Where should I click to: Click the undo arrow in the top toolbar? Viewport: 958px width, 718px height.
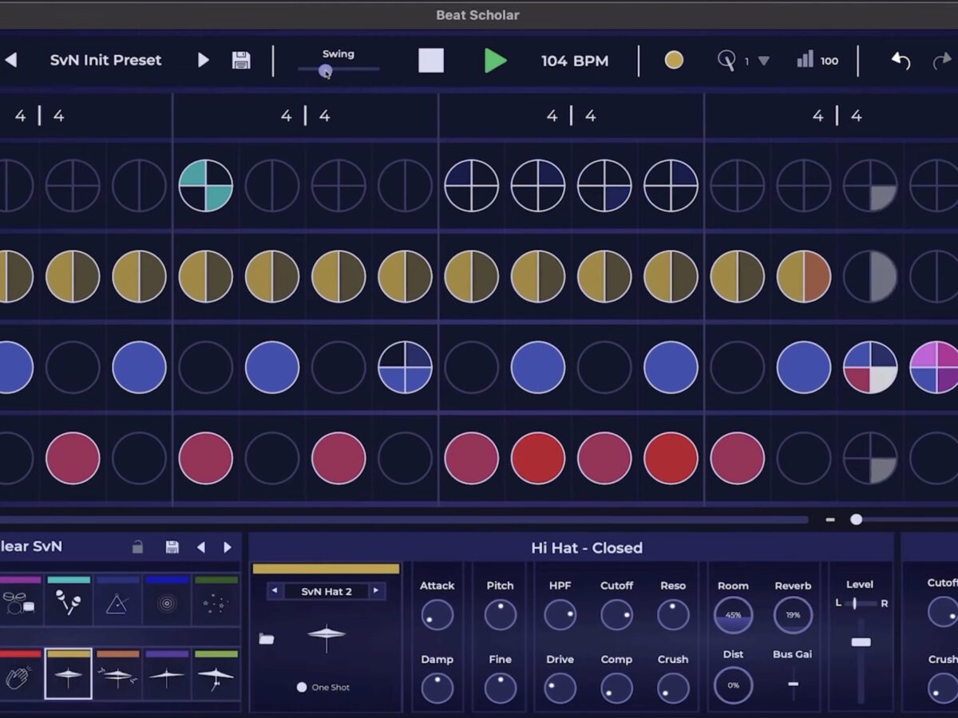(901, 61)
